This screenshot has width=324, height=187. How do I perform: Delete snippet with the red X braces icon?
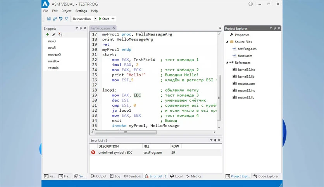click(60, 34)
